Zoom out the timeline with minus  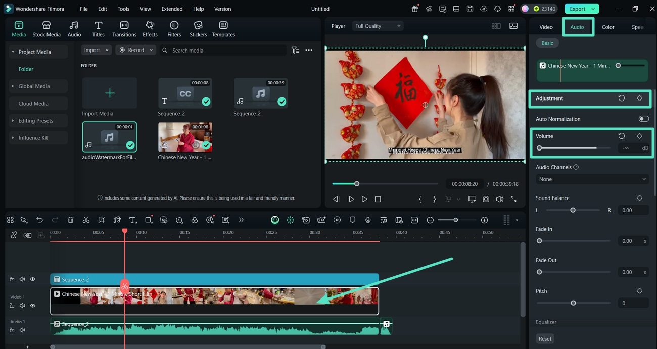430,220
